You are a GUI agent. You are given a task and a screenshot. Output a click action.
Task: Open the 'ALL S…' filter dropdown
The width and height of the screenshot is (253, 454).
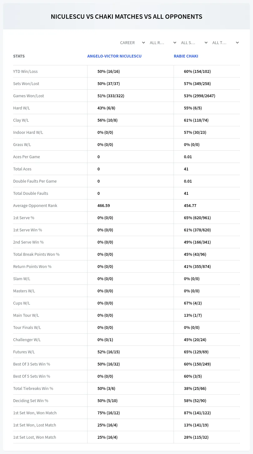[x=194, y=43]
